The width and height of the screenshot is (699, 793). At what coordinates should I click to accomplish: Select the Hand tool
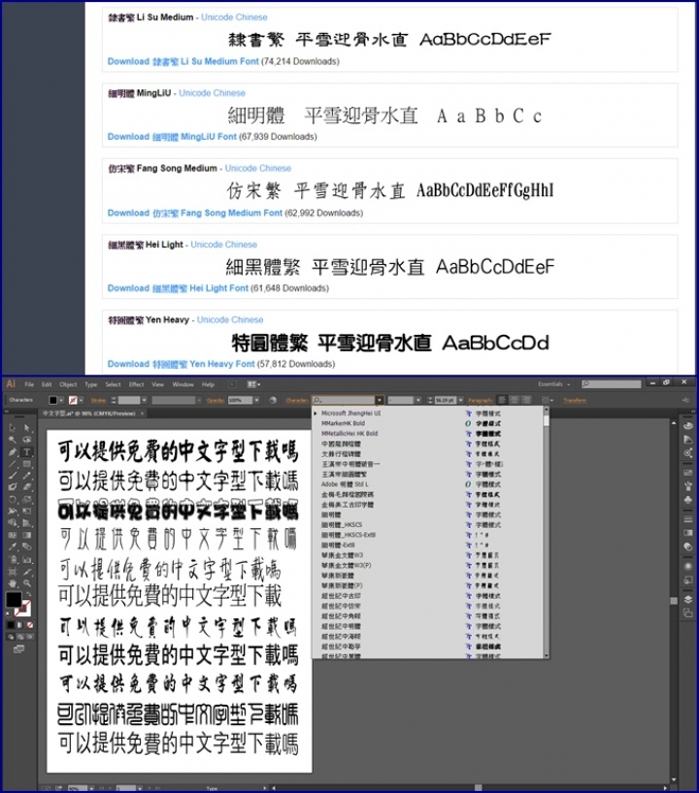[x=13, y=583]
